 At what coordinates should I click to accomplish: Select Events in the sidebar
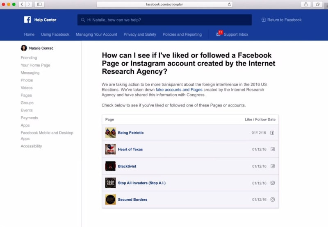click(x=27, y=110)
